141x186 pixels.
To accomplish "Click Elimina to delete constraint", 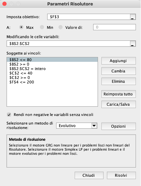I will 119,82.
